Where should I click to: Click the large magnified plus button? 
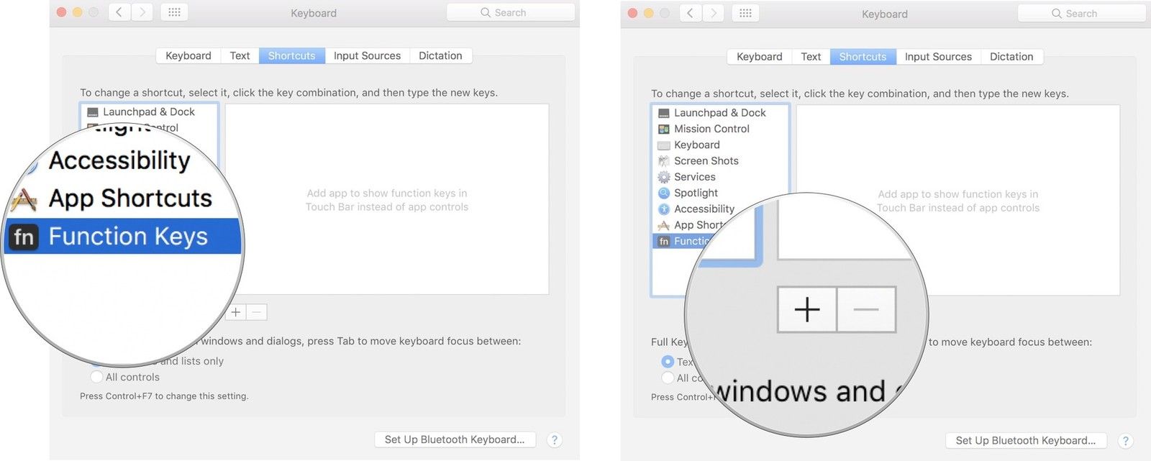tap(807, 309)
